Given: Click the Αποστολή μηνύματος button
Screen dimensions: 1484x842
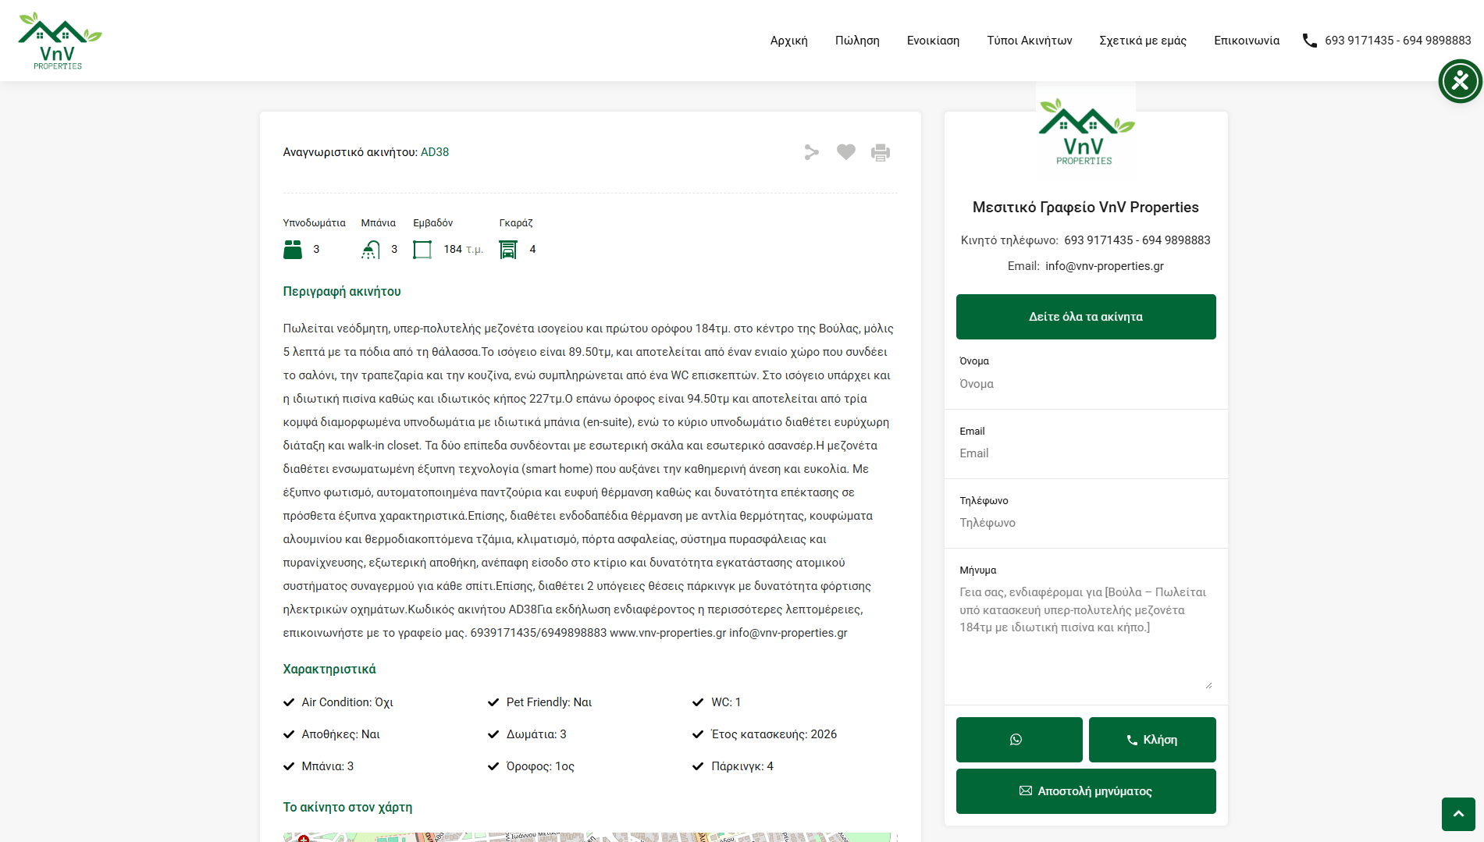Looking at the screenshot, I should pos(1085,791).
